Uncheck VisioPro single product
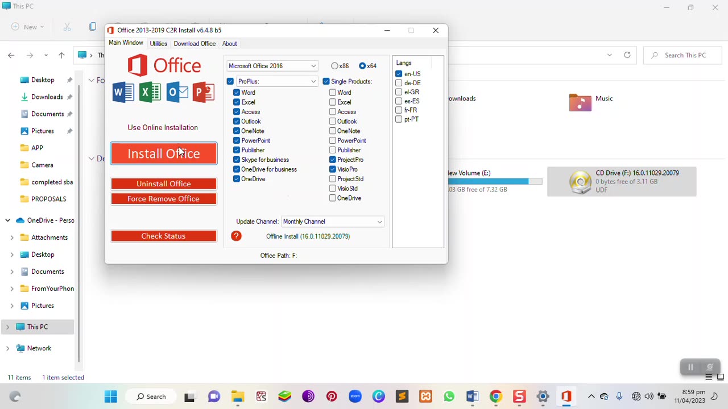The height and width of the screenshot is (409, 728). point(333,169)
